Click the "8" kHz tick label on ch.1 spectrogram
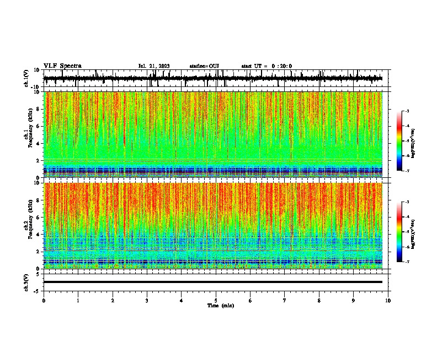This screenshot has height=337, width=437. 38,109
